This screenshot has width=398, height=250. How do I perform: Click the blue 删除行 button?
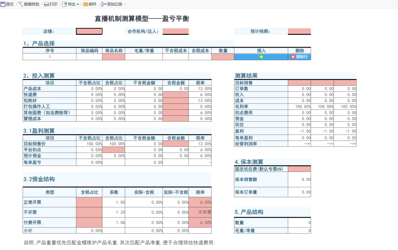pos(299,57)
